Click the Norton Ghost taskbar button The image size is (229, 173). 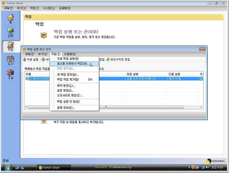pyautogui.click(x=54, y=168)
